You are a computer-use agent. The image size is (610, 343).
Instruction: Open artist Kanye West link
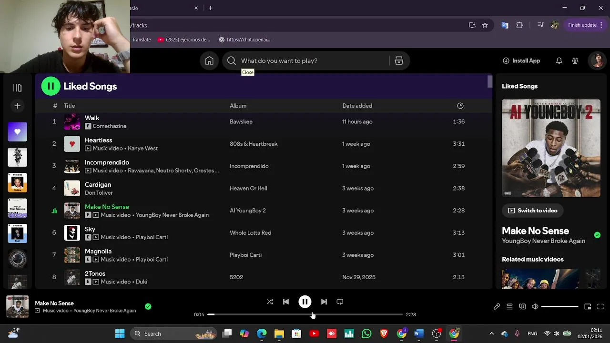[142, 149]
